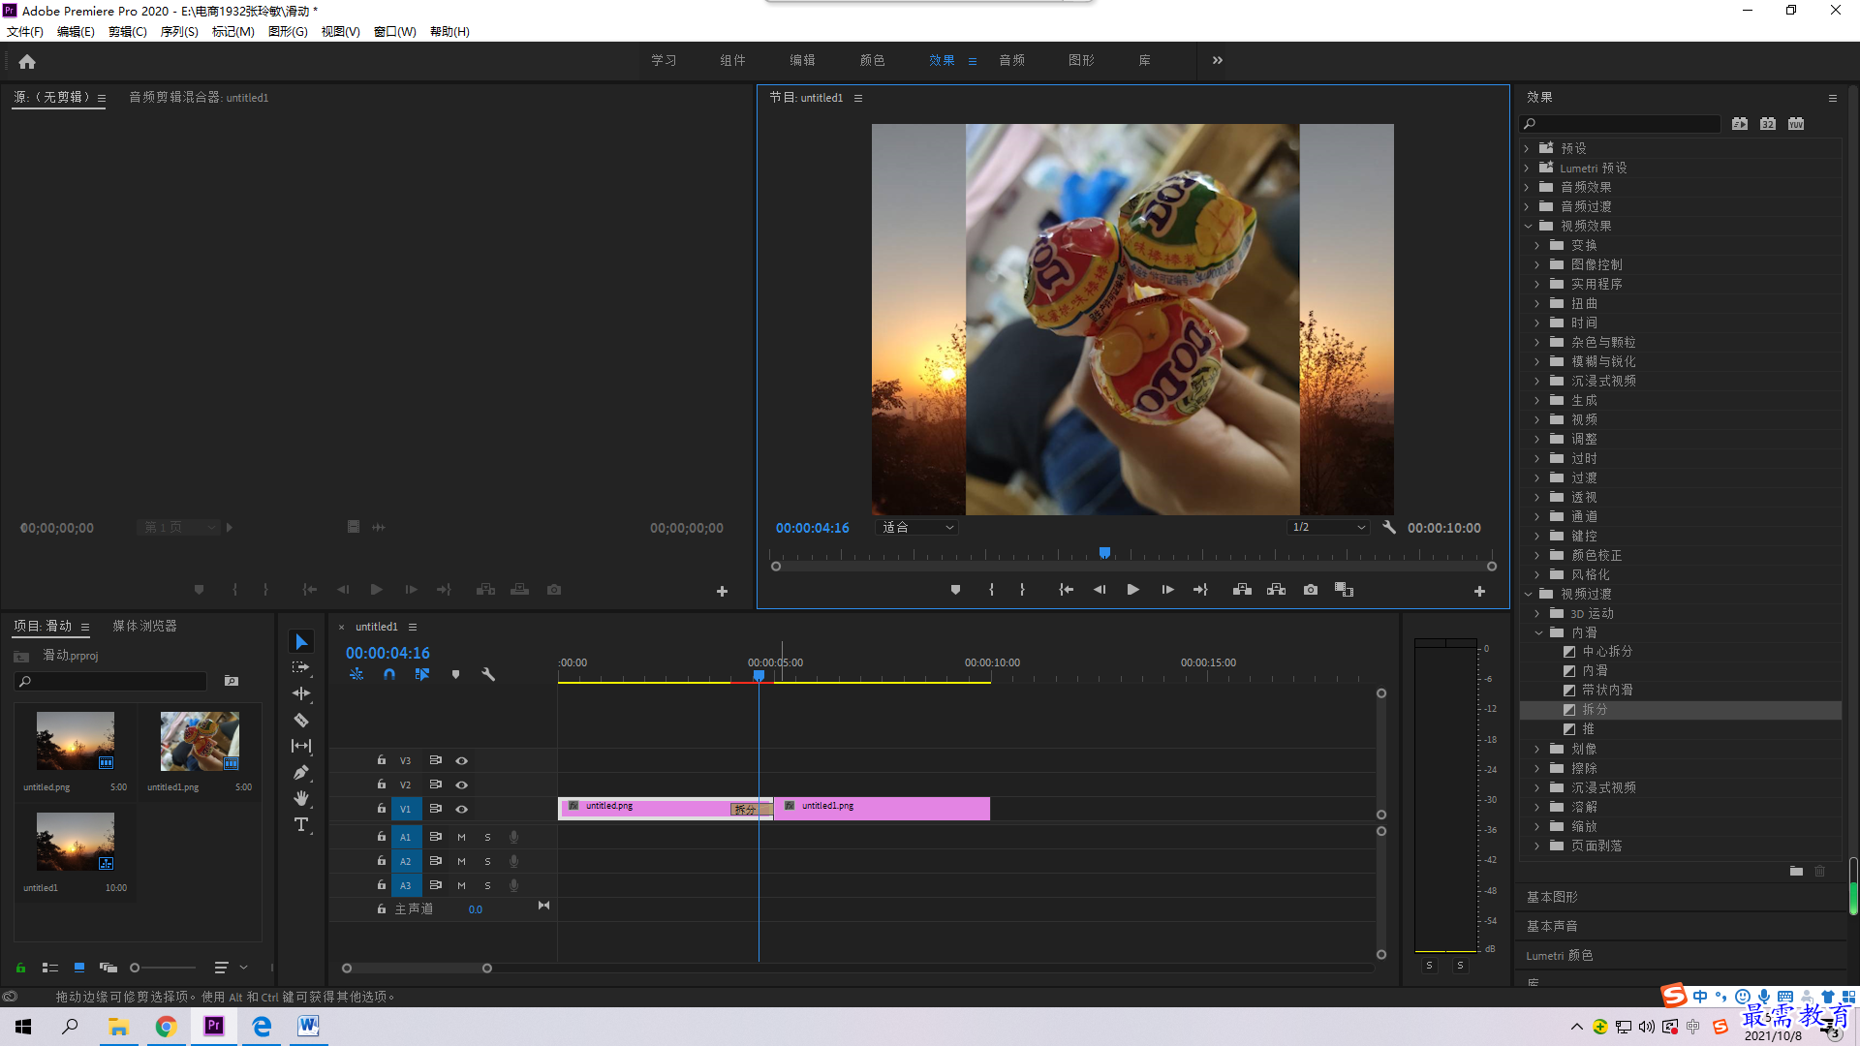
Task: Toggle Snap in timeline
Action: [388, 674]
